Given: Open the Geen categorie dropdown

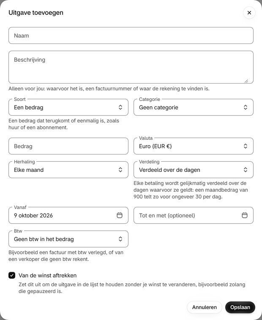Looking at the screenshot, I should coord(194,107).
